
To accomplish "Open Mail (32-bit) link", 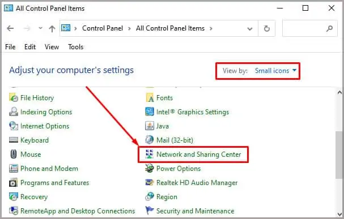I will (175, 140).
